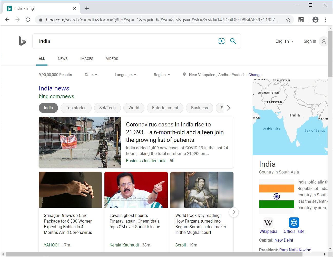The width and height of the screenshot is (333, 257).
Task: Click the location pin icon
Action: click(x=184, y=75)
